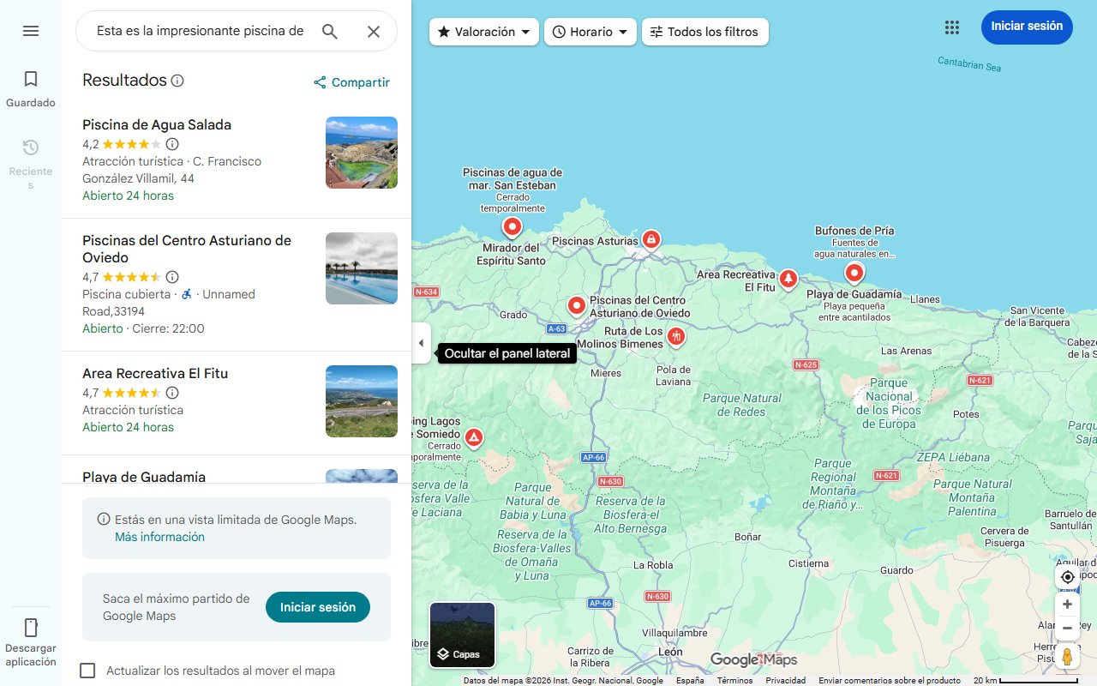Image resolution: width=1097 pixels, height=686 pixels.
Task: Open the Google apps grid
Action: click(x=951, y=27)
